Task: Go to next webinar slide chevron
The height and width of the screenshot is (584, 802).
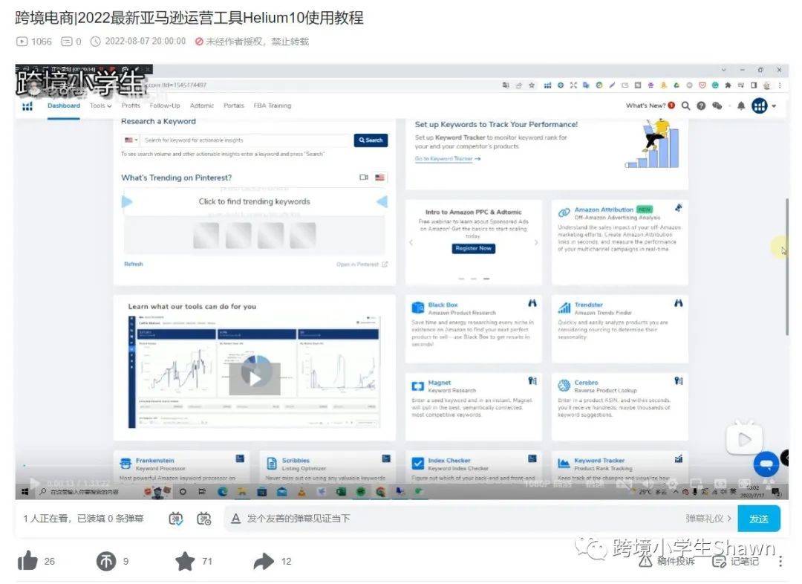Action: coord(536,243)
